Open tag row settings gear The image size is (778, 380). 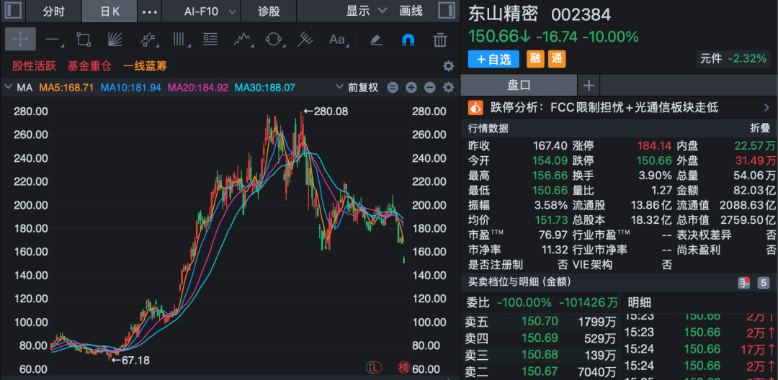(448, 66)
